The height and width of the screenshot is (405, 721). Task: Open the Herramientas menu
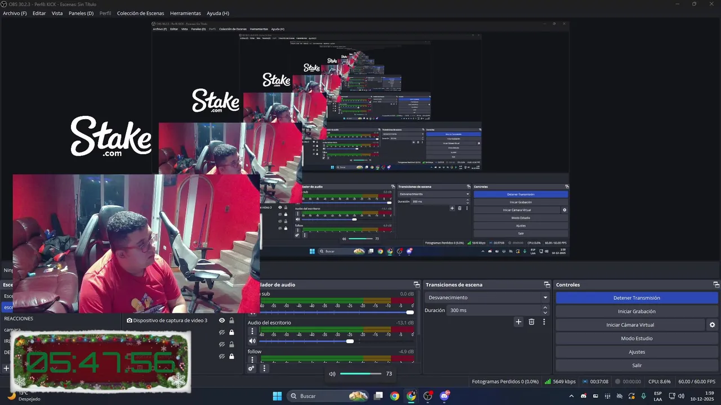[x=185, y=13]
